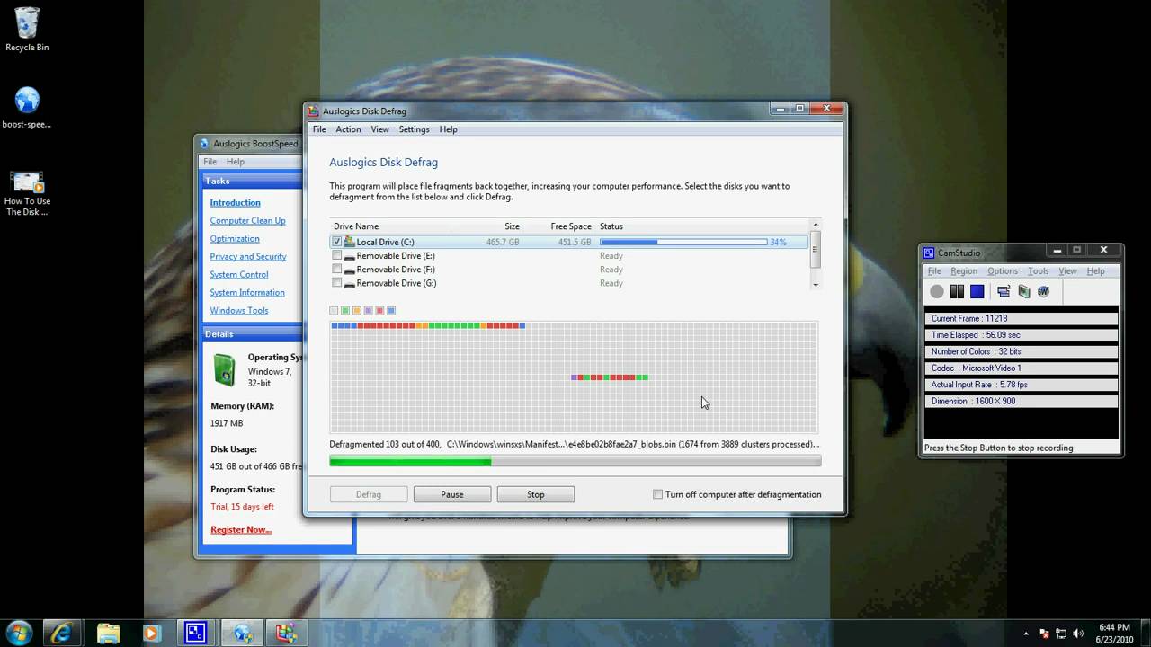Image resolution: width=1151 pixels, height=647 pixels.
Task: Show hidden tray icons arrow
Action: (x=1026, y=634)
